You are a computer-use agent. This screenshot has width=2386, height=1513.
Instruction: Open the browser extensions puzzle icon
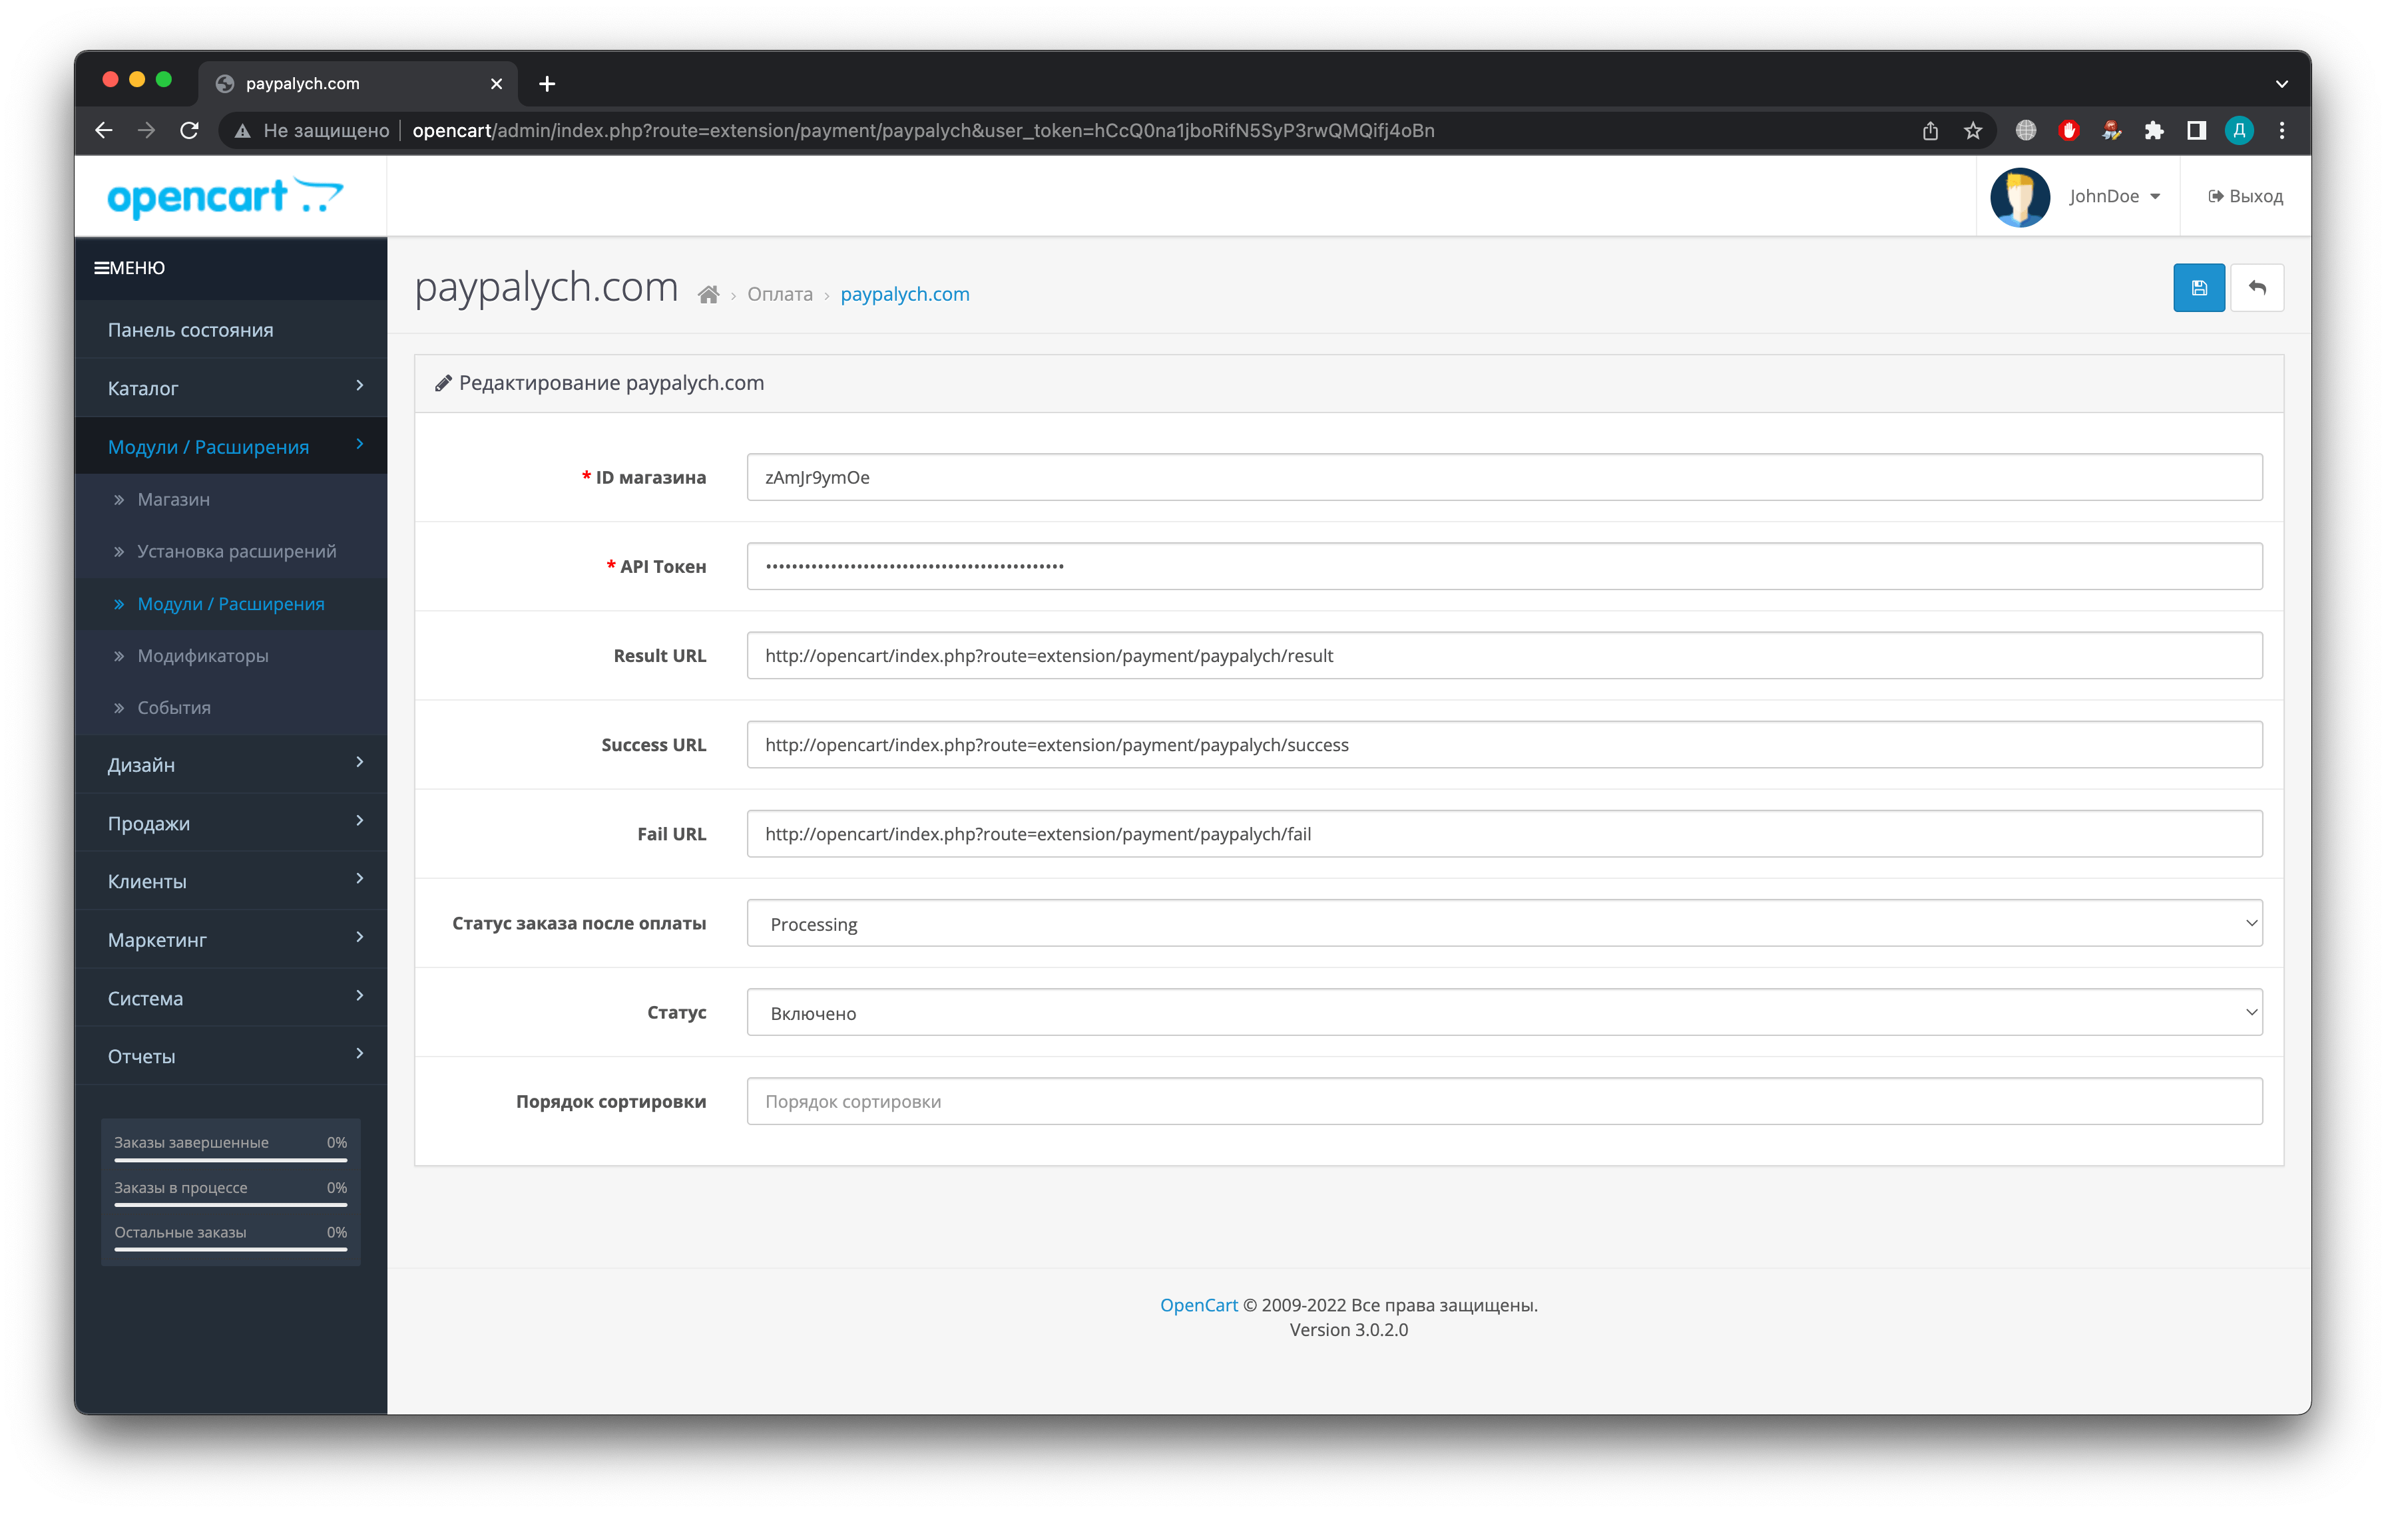pos(2154,130)
